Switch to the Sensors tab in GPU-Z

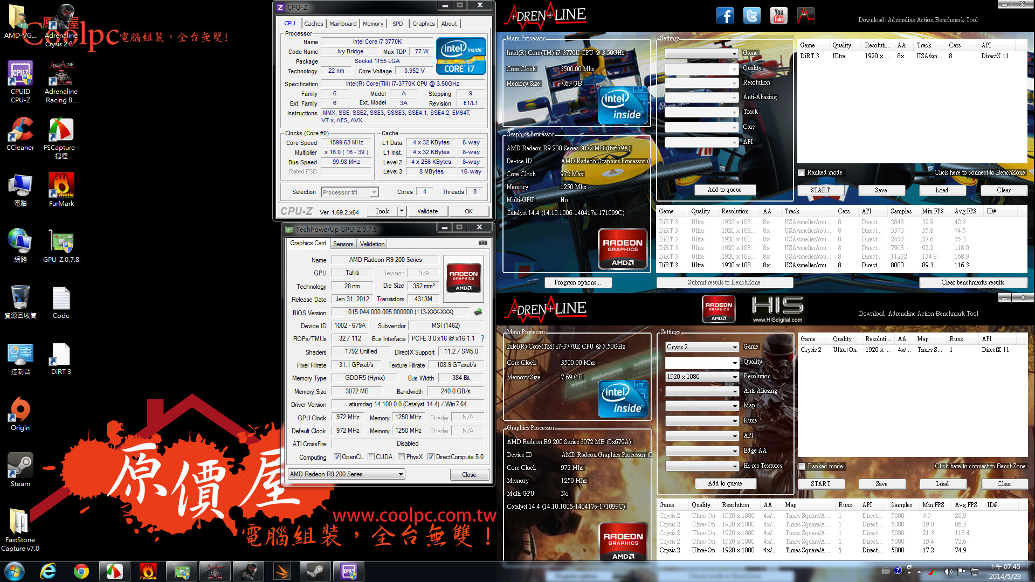[343, 244]
